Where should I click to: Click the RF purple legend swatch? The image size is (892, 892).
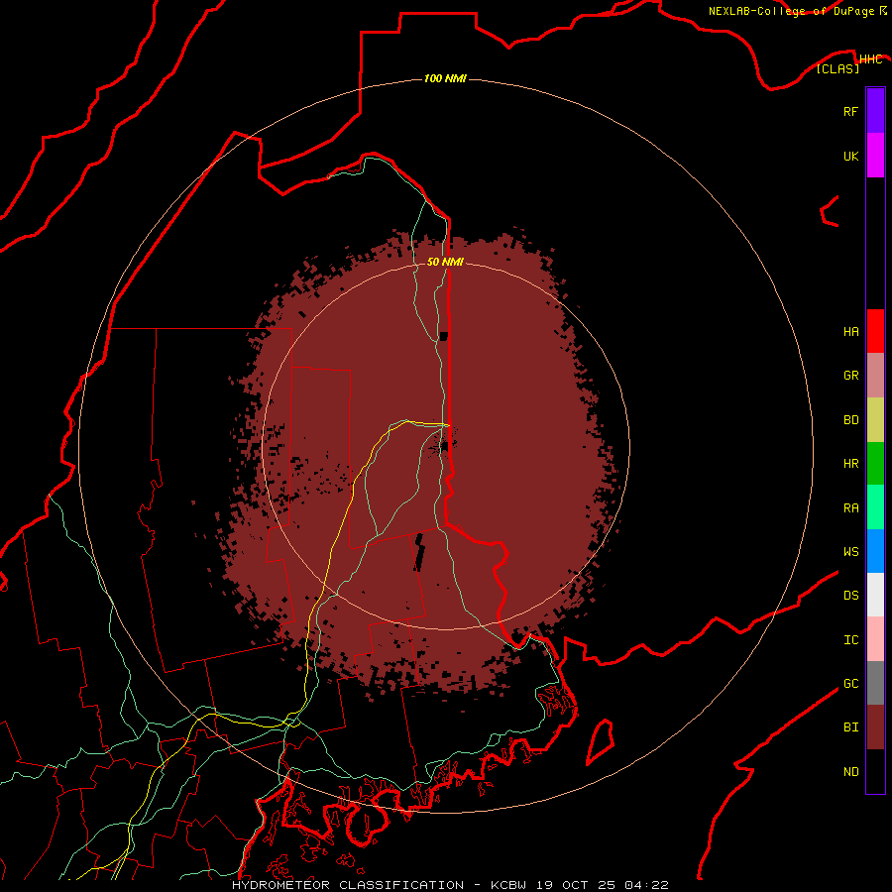875,111
